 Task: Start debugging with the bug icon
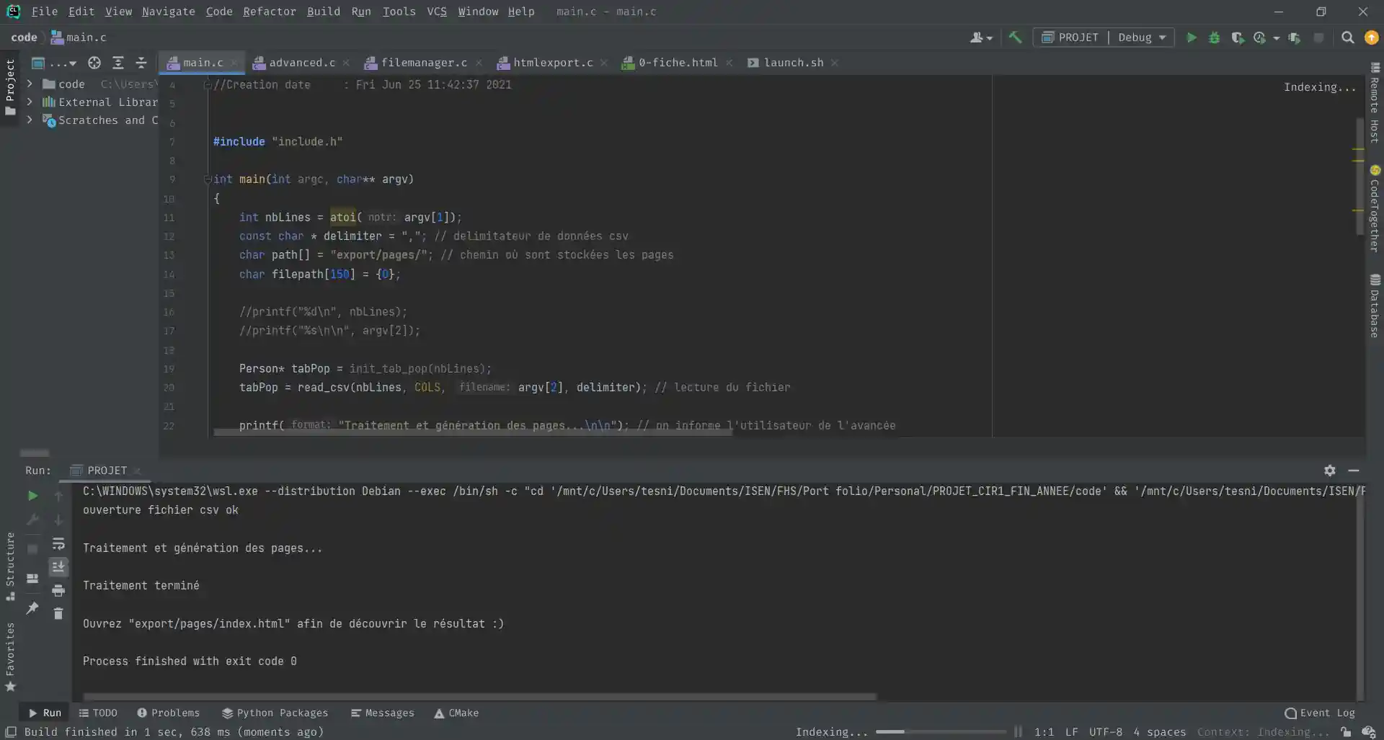(x=1215, y=37)
